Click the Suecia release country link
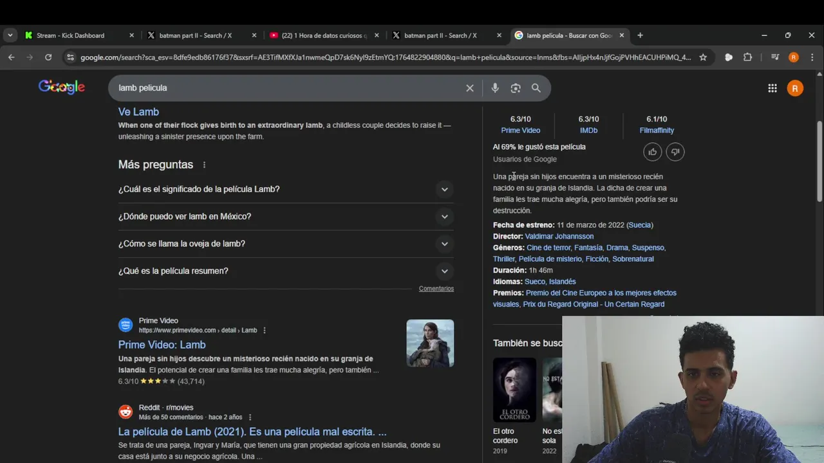824x463 pixels. point(640,225)
